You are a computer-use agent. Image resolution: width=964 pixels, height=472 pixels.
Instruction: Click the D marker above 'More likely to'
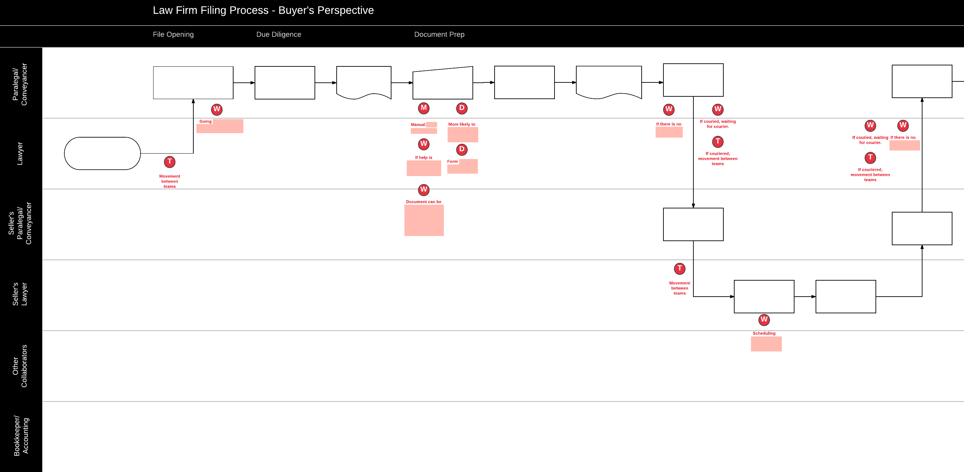click(x=462, y=108)
